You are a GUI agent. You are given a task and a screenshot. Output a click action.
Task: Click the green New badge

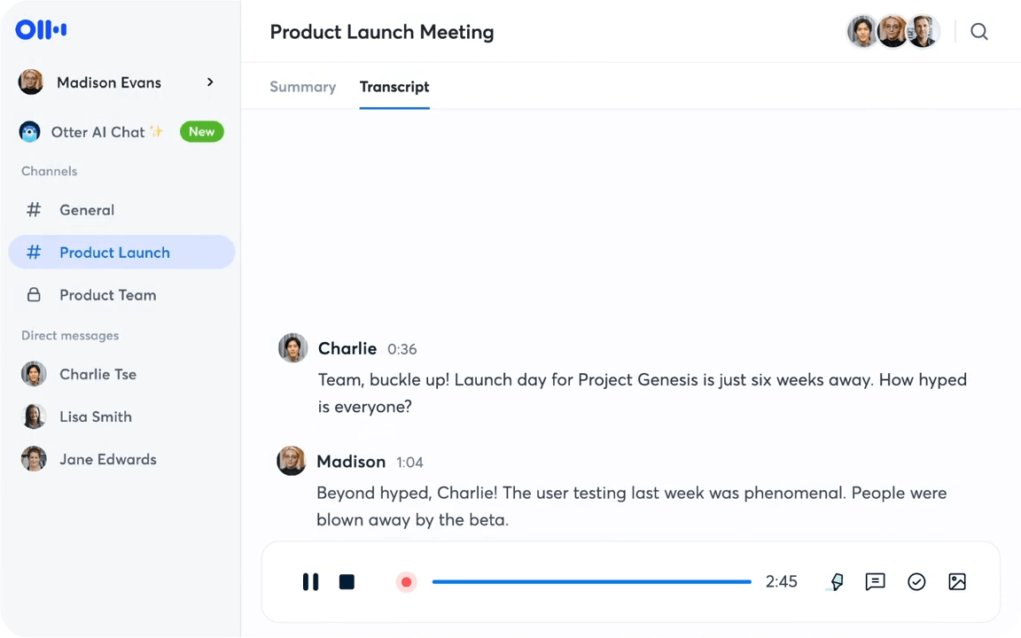(201, 132)
